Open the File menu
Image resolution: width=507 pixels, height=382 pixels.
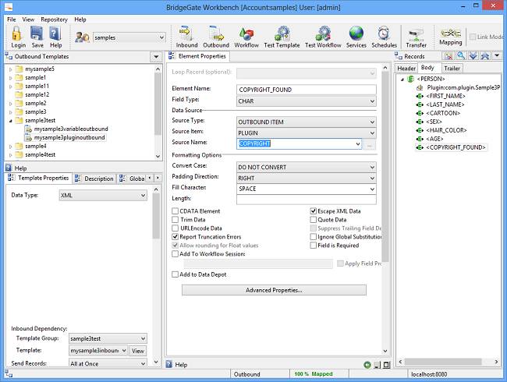[x=12, y=19]
